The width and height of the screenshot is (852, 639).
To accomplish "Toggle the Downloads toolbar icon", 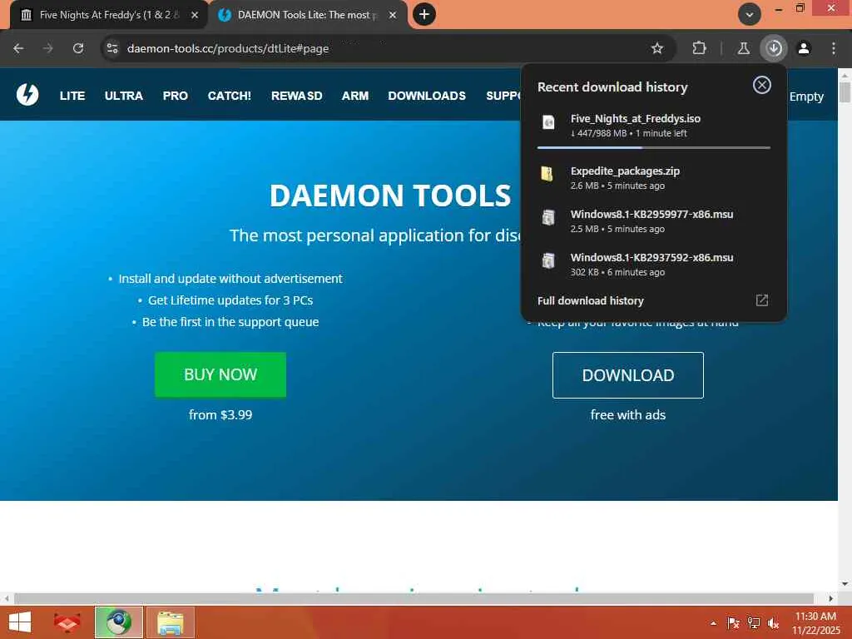I will 774,48.
